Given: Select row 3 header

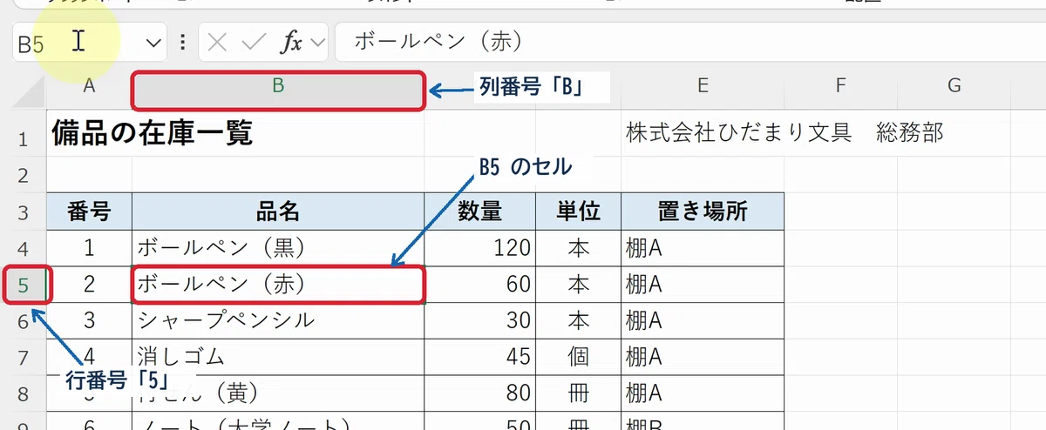Looking at the screenshot, I should click(24, 212).
